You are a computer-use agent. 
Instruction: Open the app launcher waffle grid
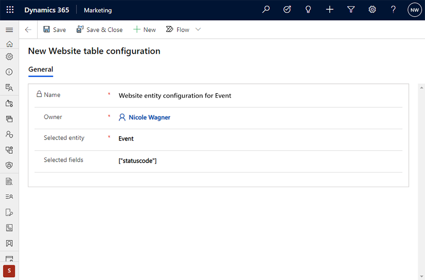10,10
